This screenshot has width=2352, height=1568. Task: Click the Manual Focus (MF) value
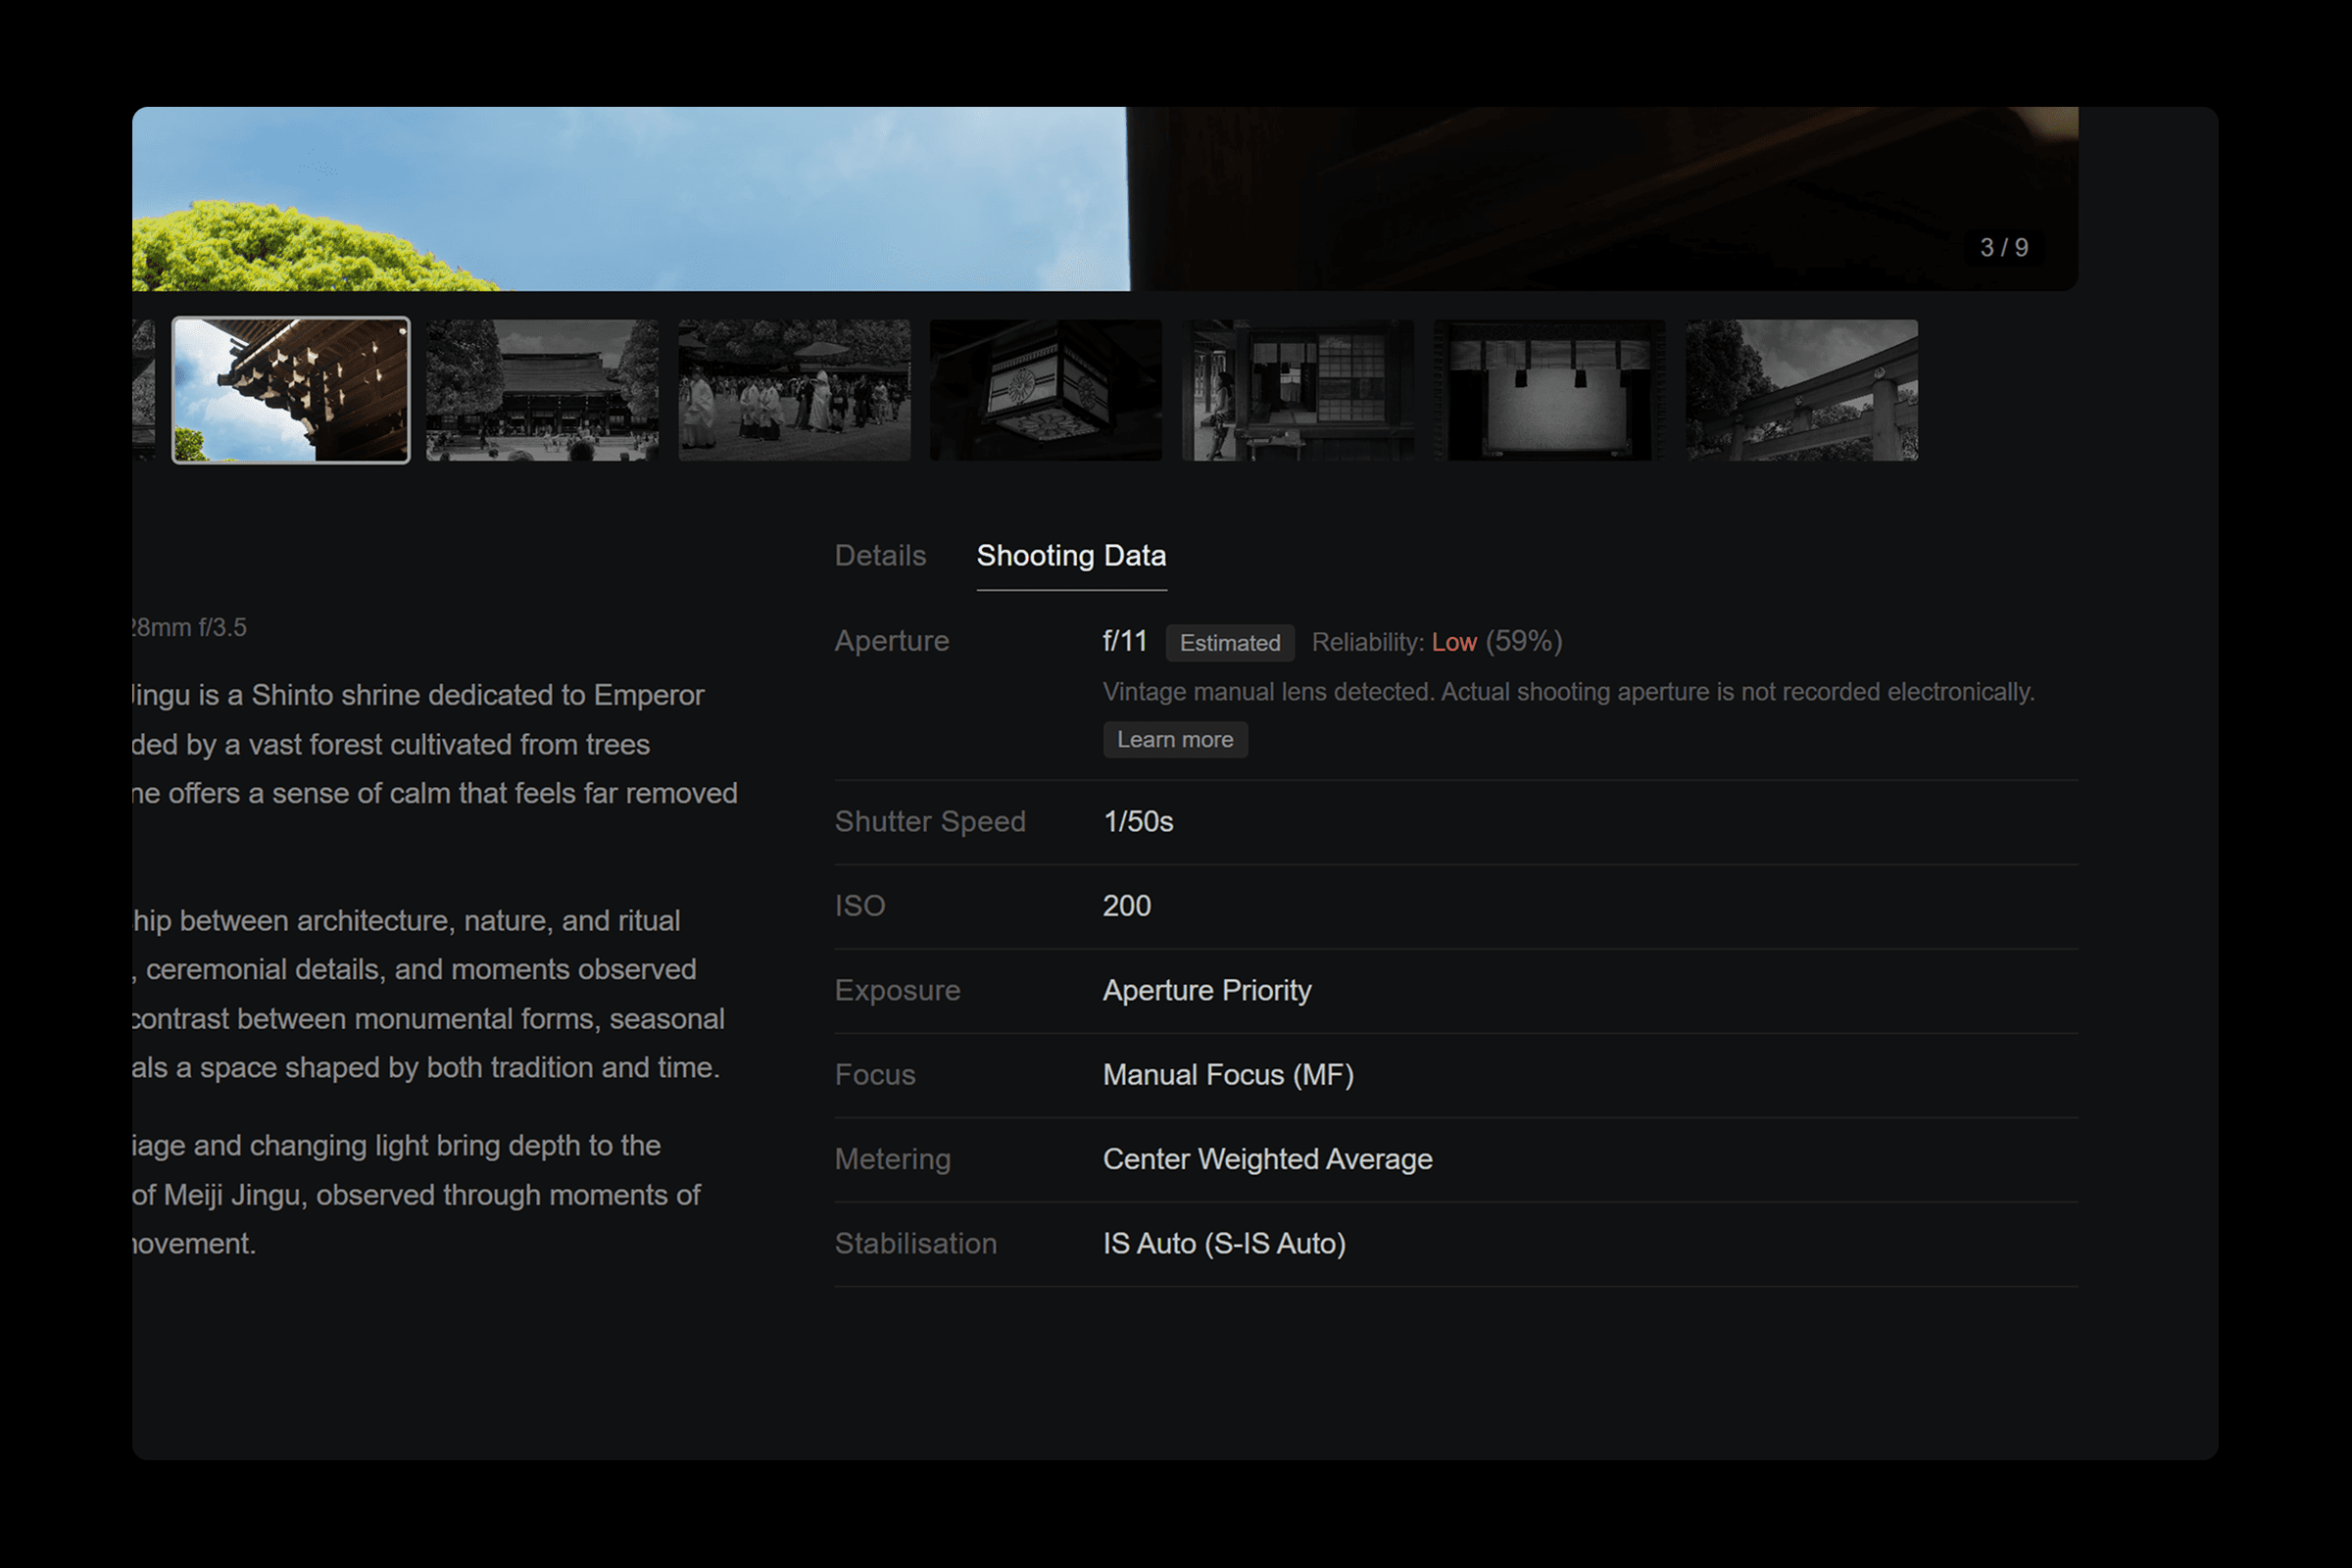coord(1228,1075)
